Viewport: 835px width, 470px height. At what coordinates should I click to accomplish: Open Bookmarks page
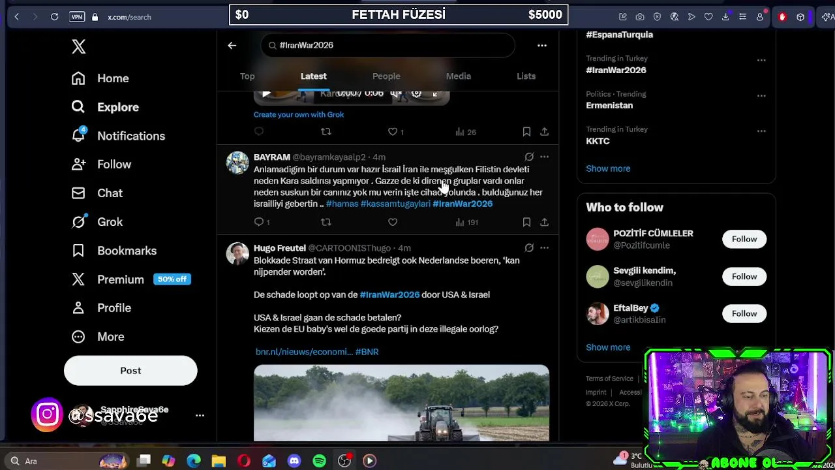point(114,251)
